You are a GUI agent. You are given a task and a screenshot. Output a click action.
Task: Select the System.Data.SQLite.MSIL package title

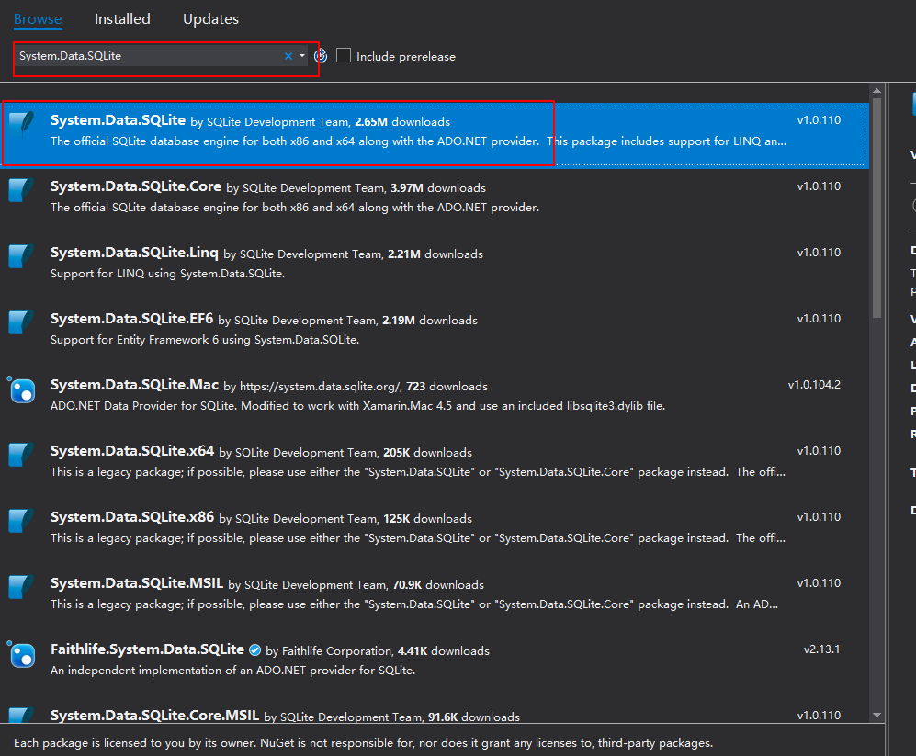137,582
